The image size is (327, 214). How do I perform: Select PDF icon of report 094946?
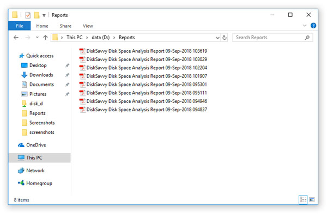click(82, 101)
